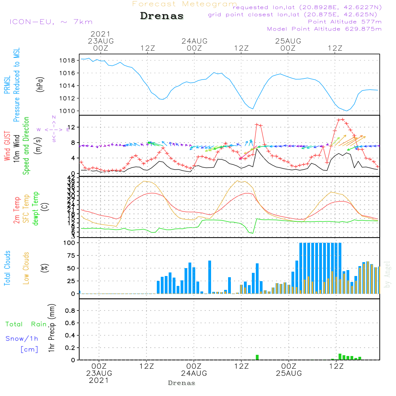Click the 'Snow/1h' blue label

click(x=22, y=339)
